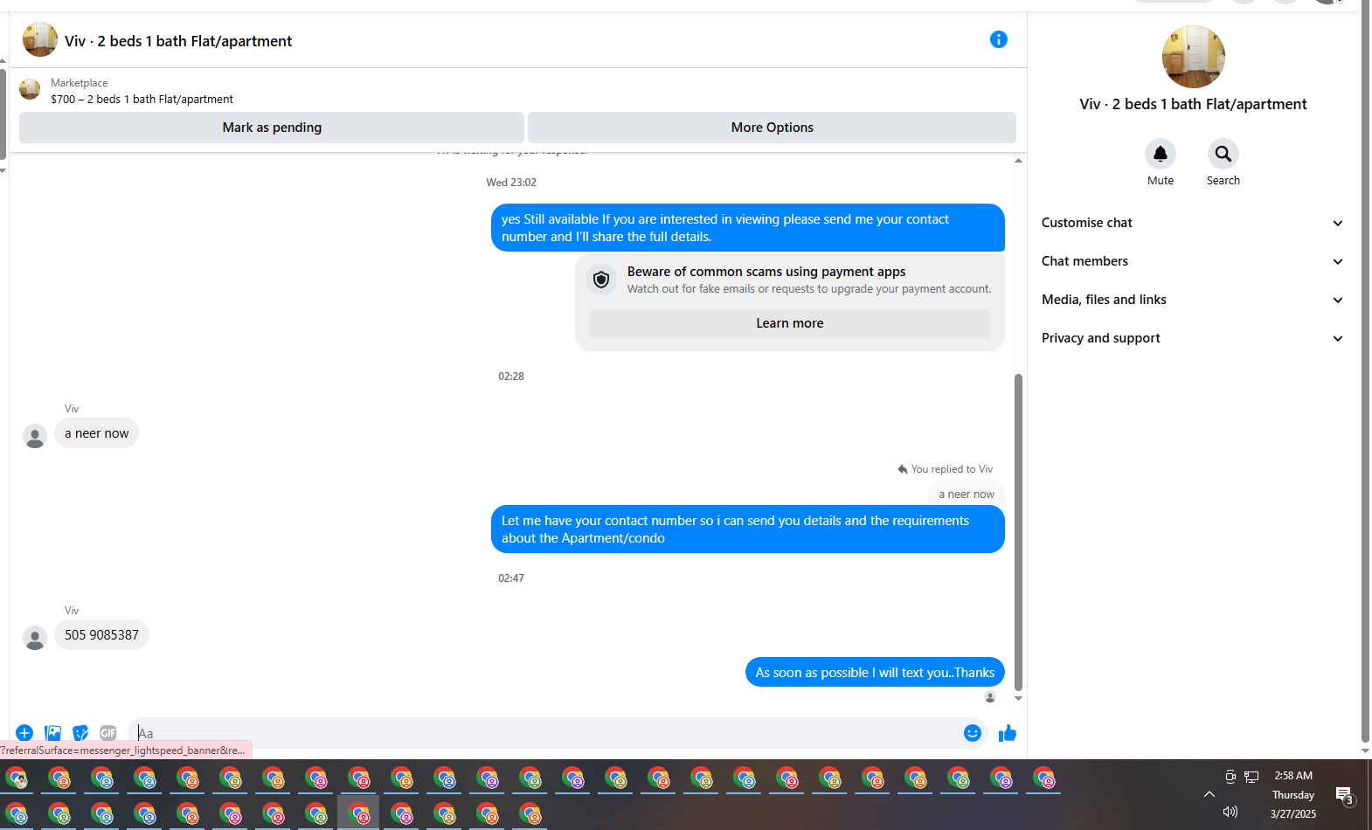Click the chat header title "Viv · 2 beds 1 bath"

click(178, 41)
